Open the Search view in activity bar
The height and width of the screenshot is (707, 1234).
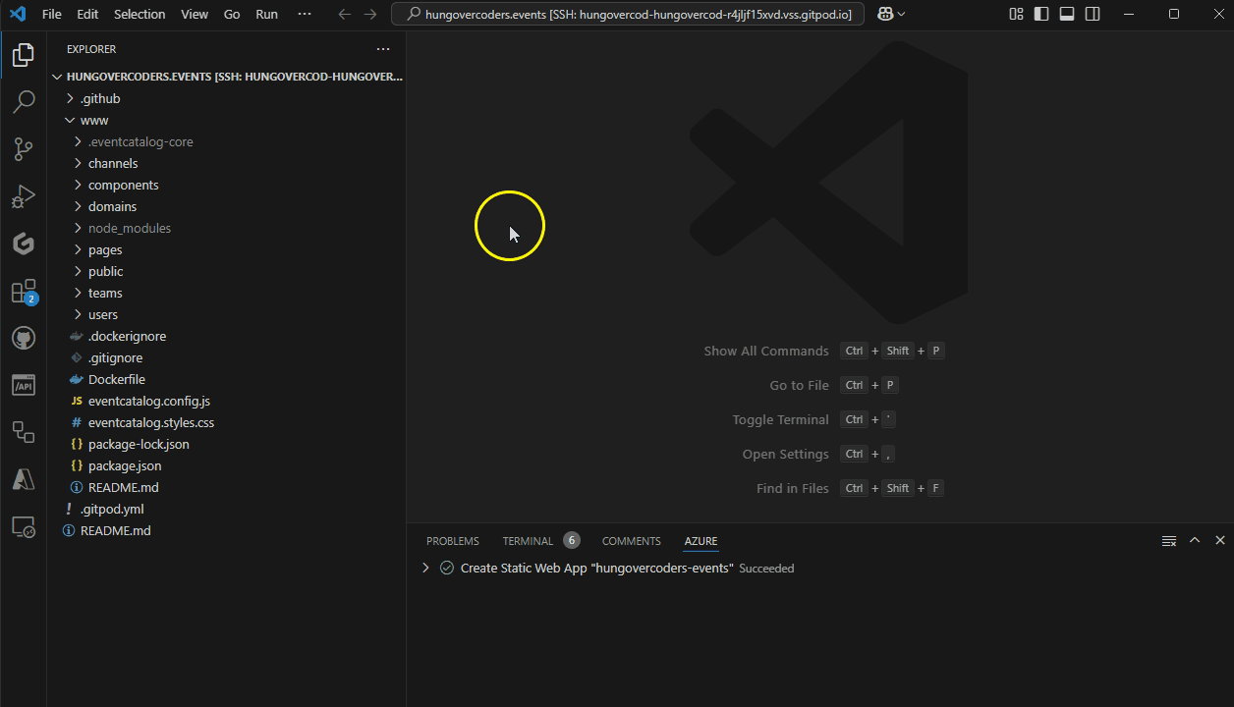24,102
